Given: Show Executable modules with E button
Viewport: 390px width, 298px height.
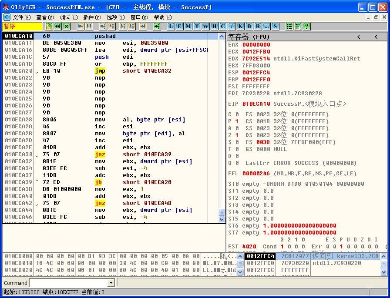Looking at the screenshot, I should pyautogui.click(x=179, y=27).
